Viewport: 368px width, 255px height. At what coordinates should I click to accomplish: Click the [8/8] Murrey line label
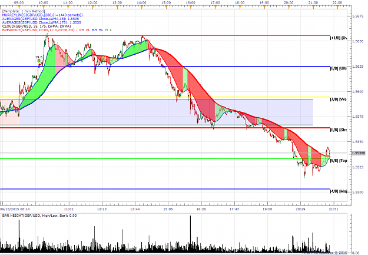pyautogui.click(x=339, y=68)
